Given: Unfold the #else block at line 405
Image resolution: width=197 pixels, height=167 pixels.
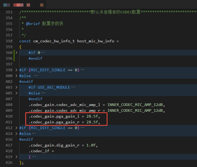Looking at the screenshot, I should point(16,93).
